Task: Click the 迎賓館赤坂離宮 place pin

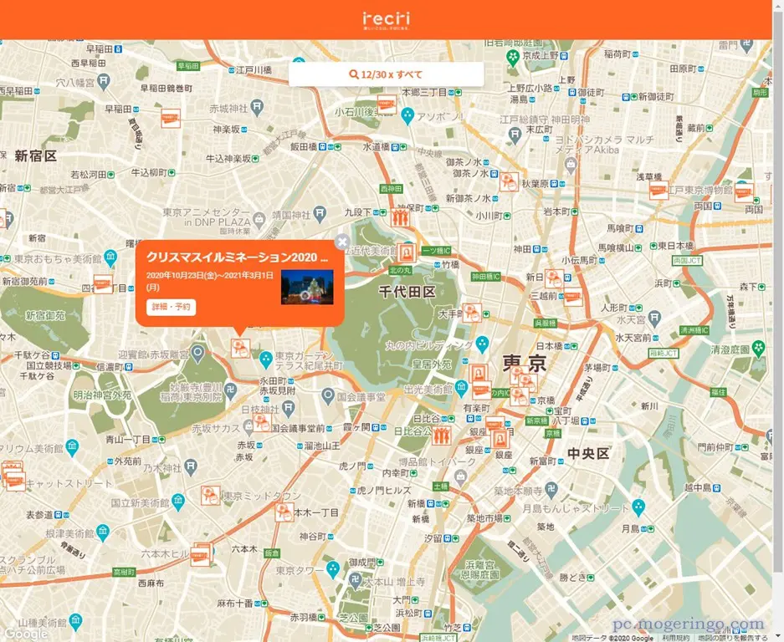Action: [198, 354]
